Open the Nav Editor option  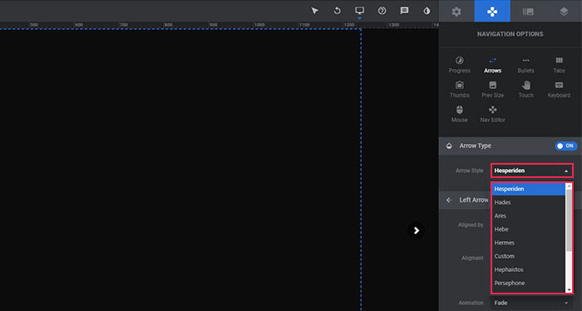coord(492,114)
